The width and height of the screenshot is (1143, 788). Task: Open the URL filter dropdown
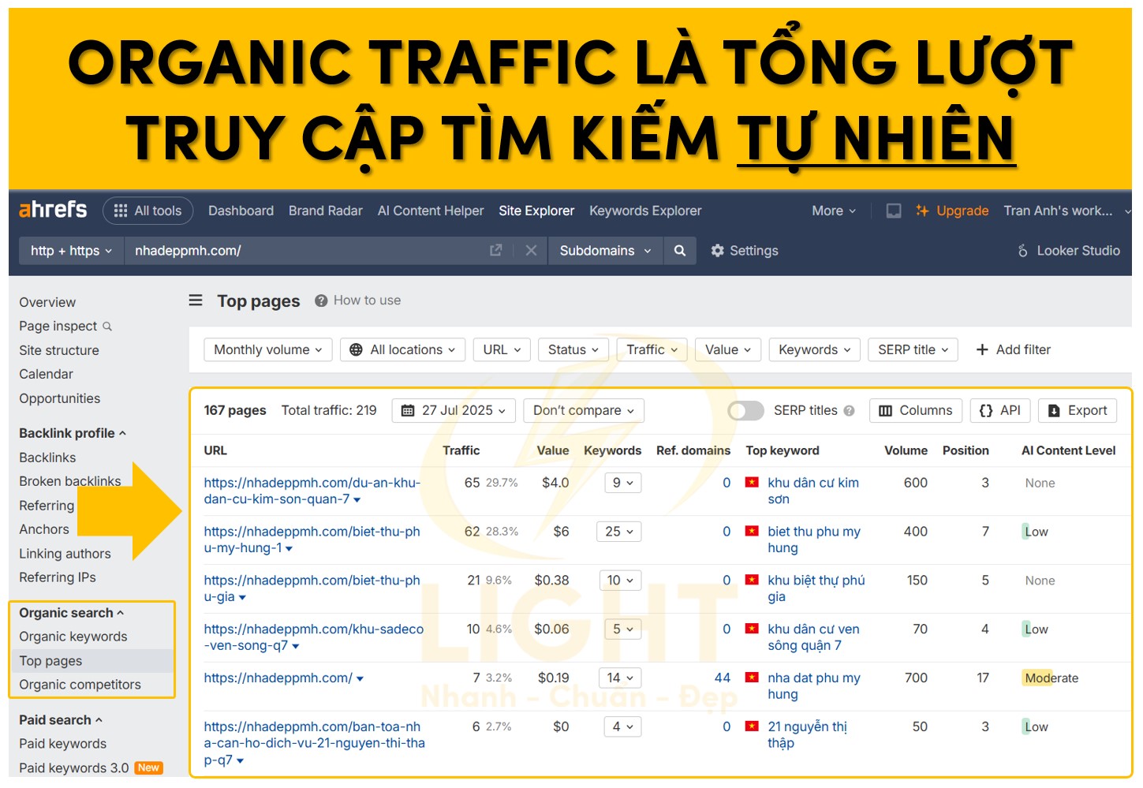tap(502, 349)
